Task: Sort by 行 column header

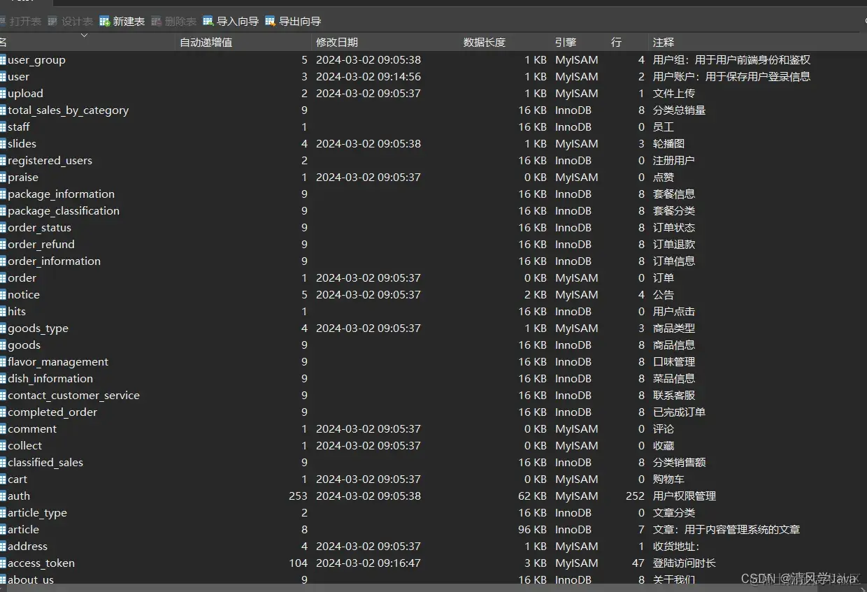Action: 616,43
